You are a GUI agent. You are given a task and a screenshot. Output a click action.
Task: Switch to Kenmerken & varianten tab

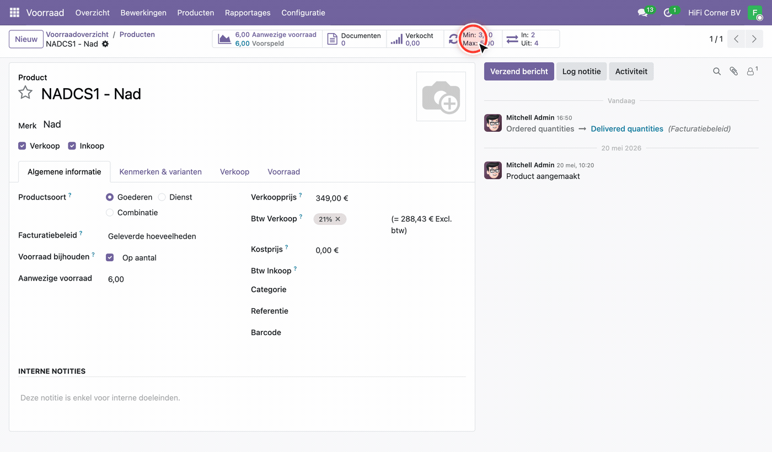pos(160,171)
